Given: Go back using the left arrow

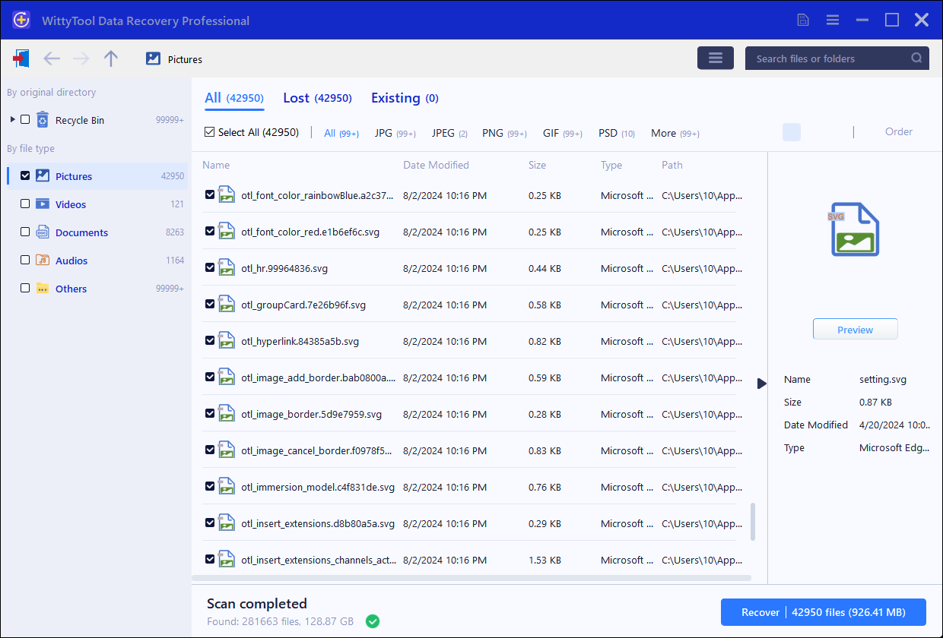Looking at the screenshot, I should pos(52,58).
